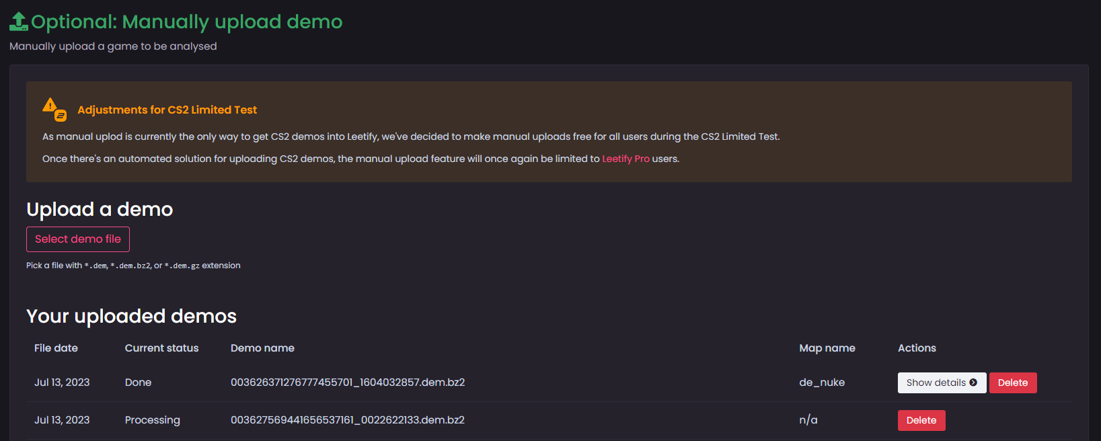The width and height of the screenshot is (1101, 441).
Task: Click the Actions column header
Action: (x=917, y=348)
